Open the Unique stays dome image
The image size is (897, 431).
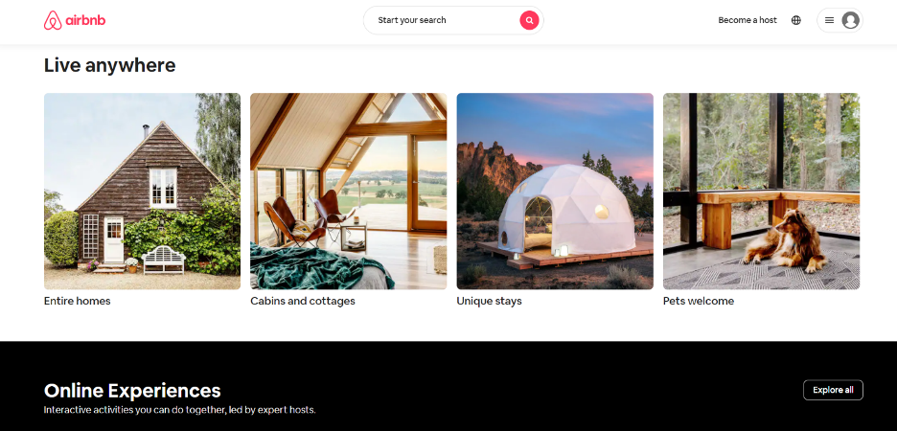click(555, 191)
